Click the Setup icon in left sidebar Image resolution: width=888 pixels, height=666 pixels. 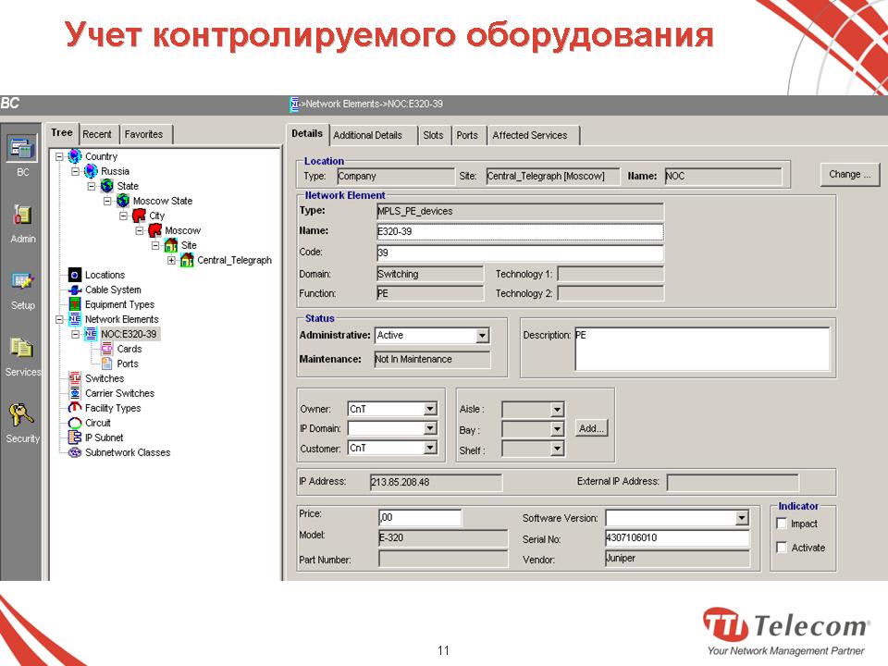click(22, 281)
